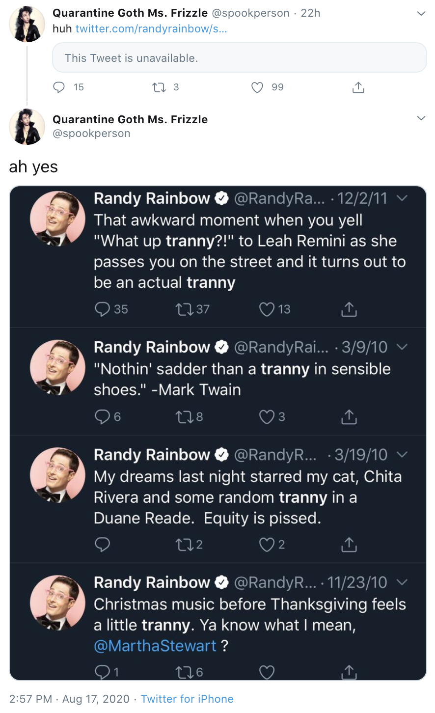
Task: Click Randy Rainbow's verified badge
Action: pos(221,198)
